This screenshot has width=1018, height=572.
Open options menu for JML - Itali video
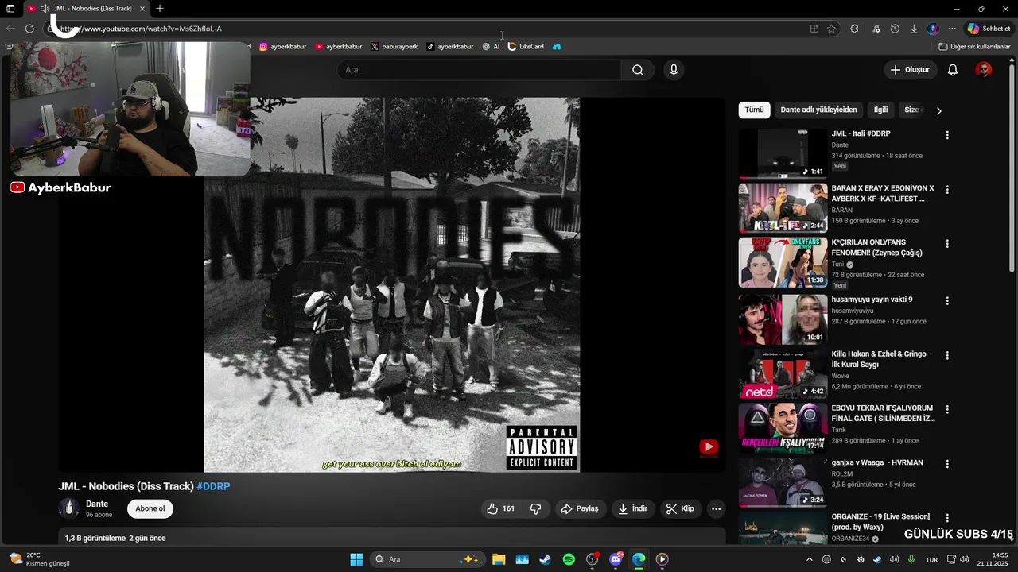click(947, 136)
